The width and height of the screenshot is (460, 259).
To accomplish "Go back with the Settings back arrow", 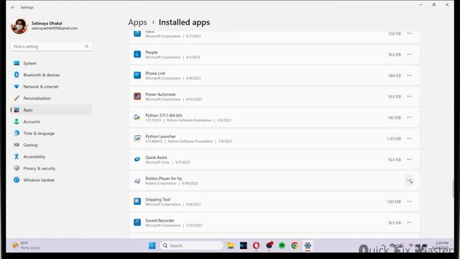I will coord(13,7).
